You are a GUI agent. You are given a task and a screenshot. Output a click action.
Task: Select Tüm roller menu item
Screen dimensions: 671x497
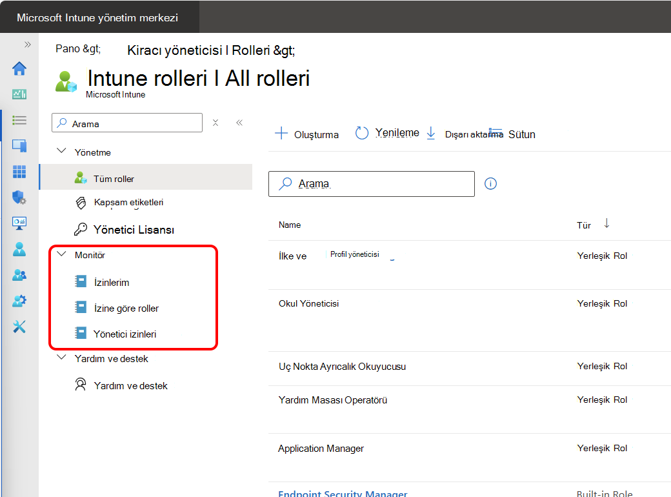[x=146, y=177]
